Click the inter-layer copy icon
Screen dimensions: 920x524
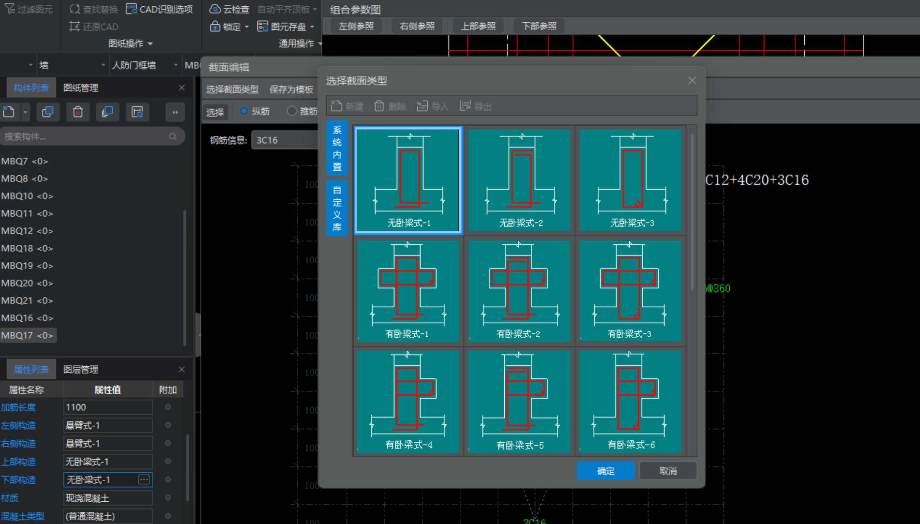point(107,112)
